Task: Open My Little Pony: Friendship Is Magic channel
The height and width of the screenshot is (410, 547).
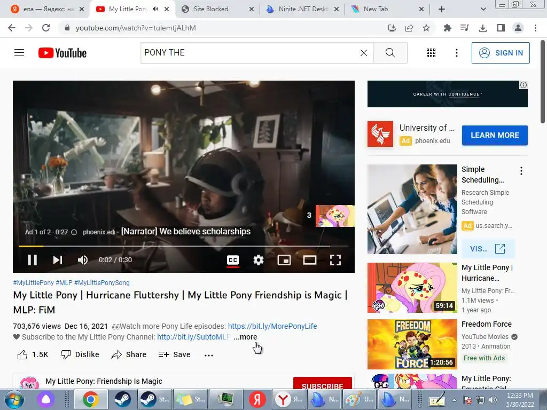Action: pyautogui.click(x=104, y=381)
